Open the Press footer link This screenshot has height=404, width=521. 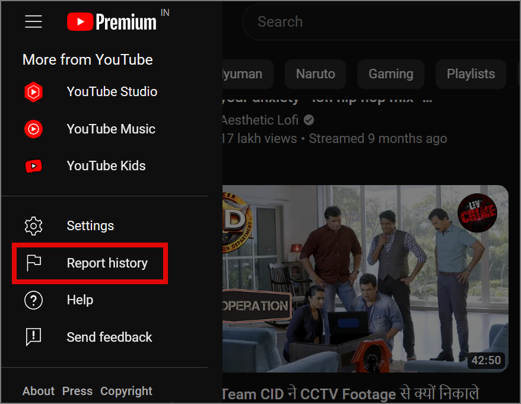click(x=77, y=391)
